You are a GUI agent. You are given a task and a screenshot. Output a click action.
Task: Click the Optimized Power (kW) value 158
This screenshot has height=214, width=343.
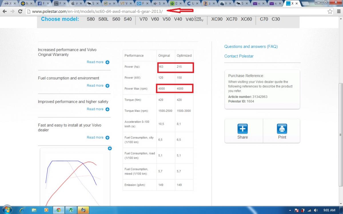pos(179,78)
